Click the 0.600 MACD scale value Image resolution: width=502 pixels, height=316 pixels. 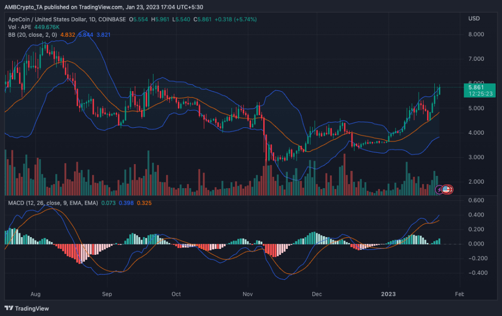(476, 200)
